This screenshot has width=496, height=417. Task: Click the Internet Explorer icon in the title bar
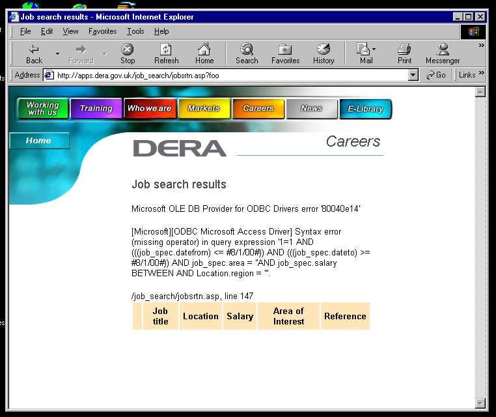(x=14, y=17)
